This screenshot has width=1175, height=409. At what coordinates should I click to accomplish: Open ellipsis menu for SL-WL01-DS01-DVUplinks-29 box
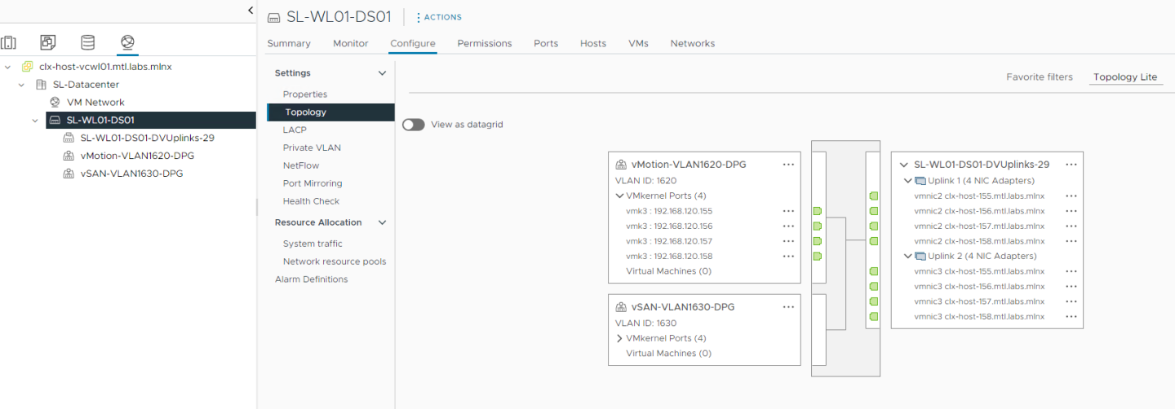pyautogui.click(x=1071, y=165)
